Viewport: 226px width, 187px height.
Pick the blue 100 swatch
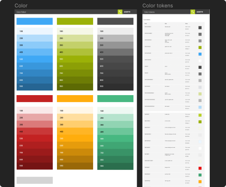point(35,31)
